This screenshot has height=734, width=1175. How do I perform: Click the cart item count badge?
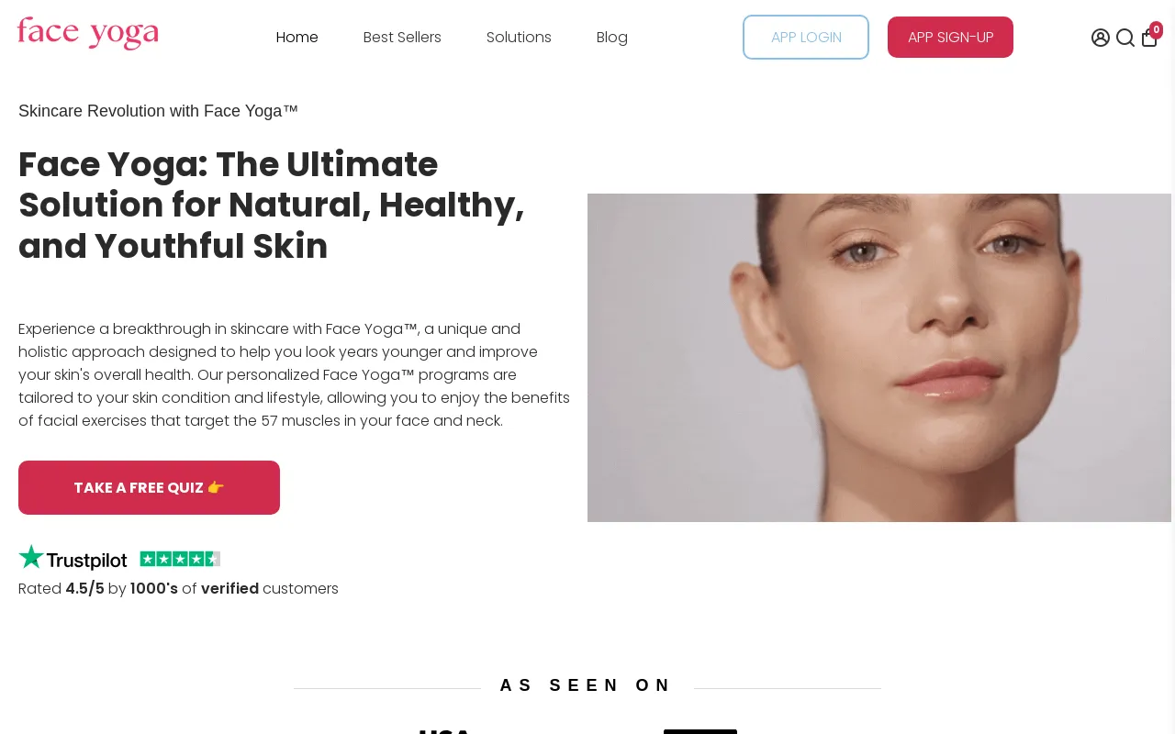(x=1156, y=30)
